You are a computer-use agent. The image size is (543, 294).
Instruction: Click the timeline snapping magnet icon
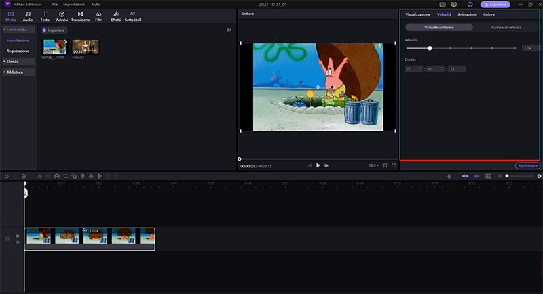[x=465, y=176]
